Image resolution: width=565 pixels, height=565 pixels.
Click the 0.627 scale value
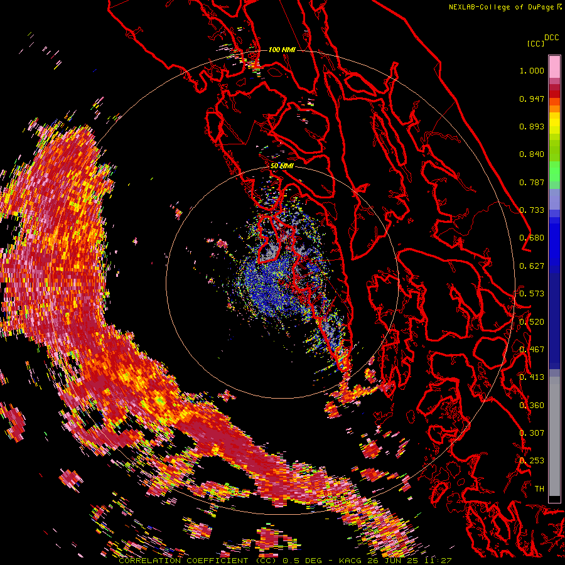pyautogui.click(x=532, y=266)
